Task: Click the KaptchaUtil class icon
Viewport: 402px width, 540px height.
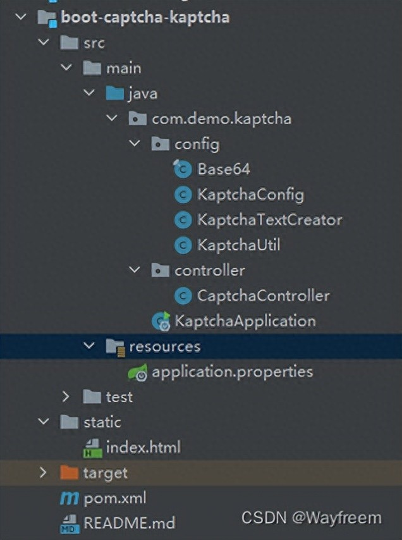Action: [x=183, y=245]
